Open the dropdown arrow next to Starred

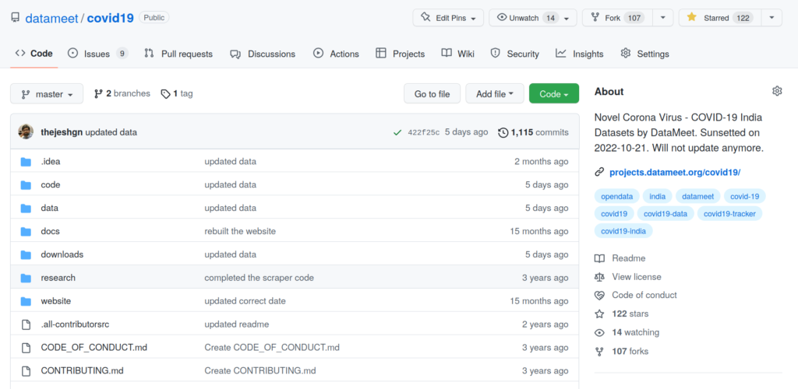click(772, 18)
